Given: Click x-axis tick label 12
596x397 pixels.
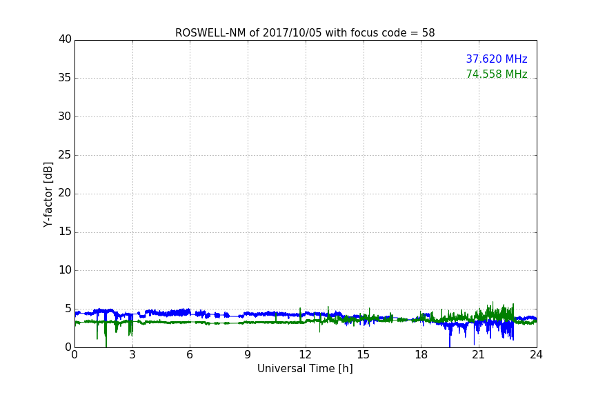Looking at the screenshot, I should [x=306, y=355].
